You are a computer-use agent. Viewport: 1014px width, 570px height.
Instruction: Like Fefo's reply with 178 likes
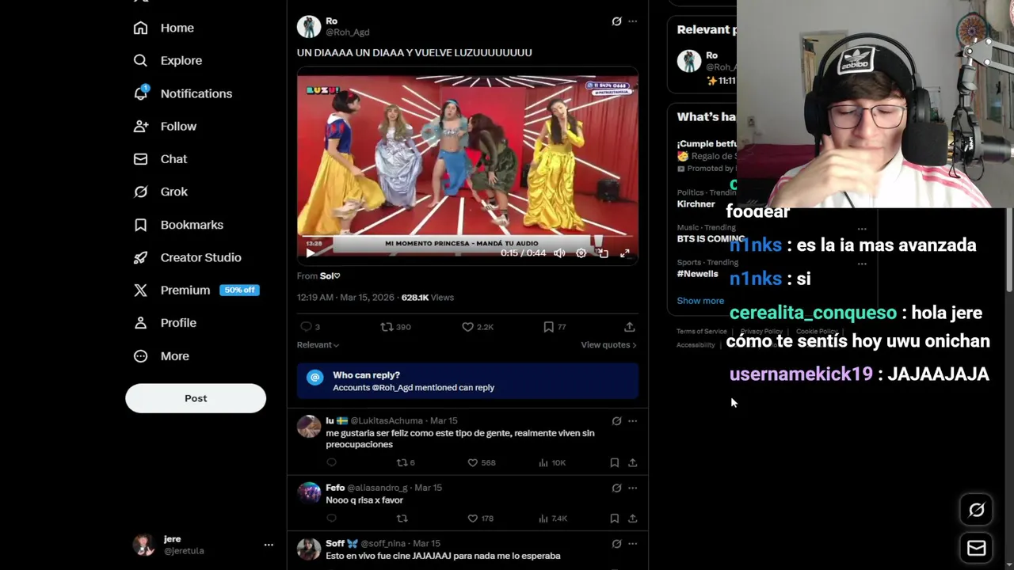click(472, 519)
